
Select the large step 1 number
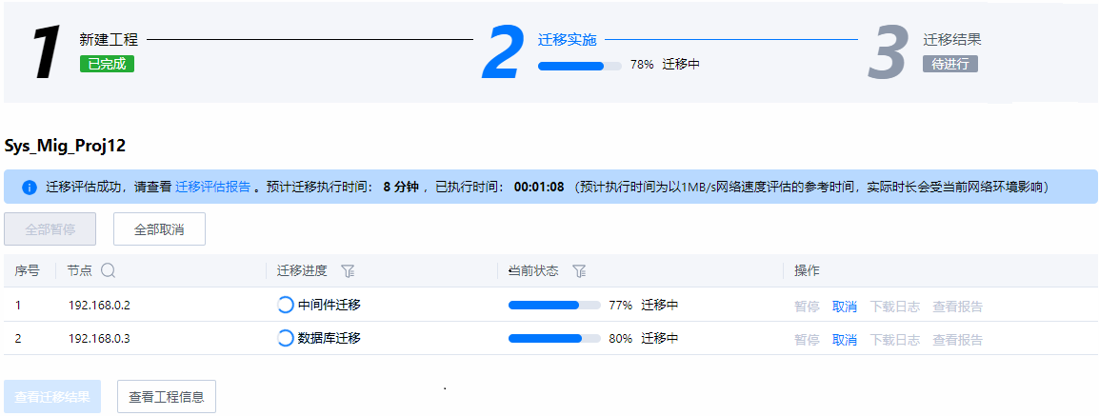47,53
